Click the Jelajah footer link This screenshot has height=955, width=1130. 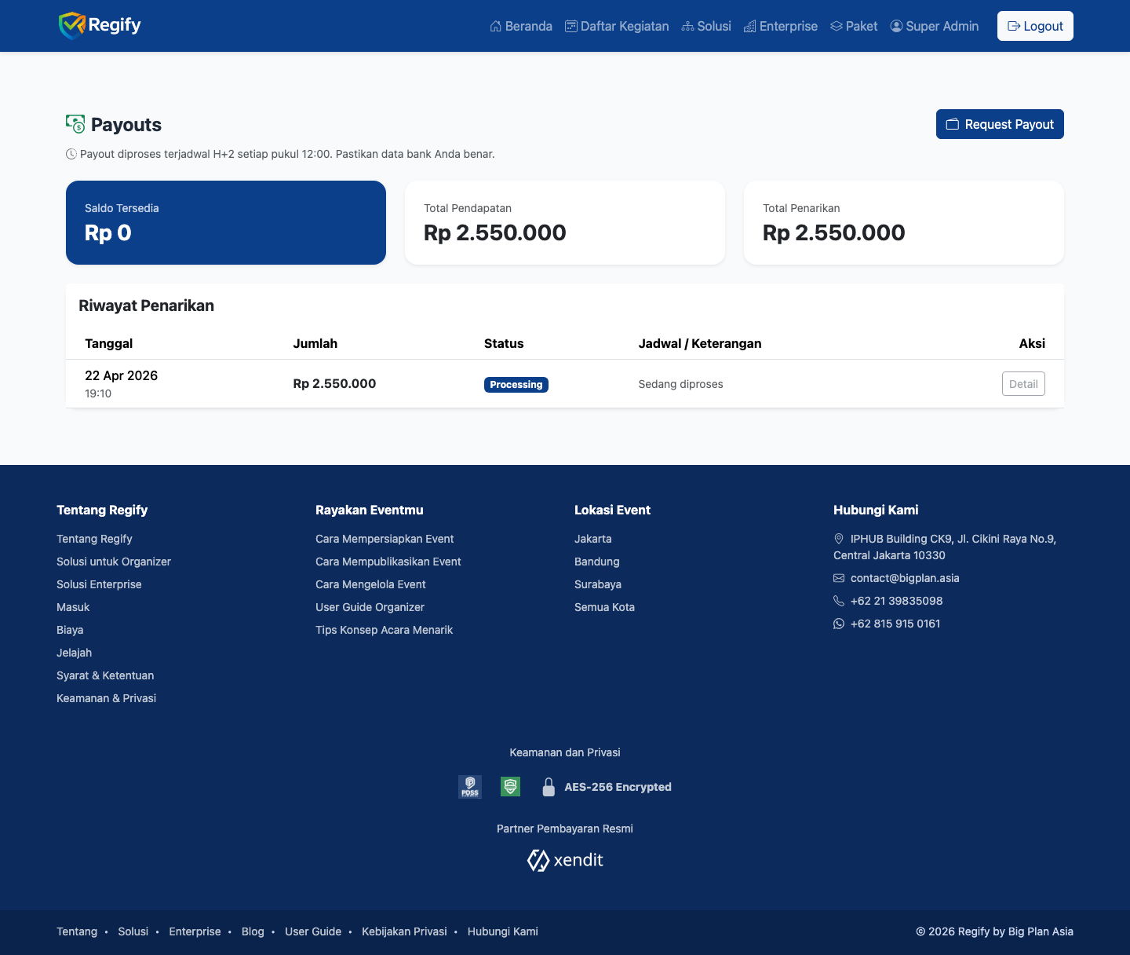pyautogui.click(x=74, y=653)
